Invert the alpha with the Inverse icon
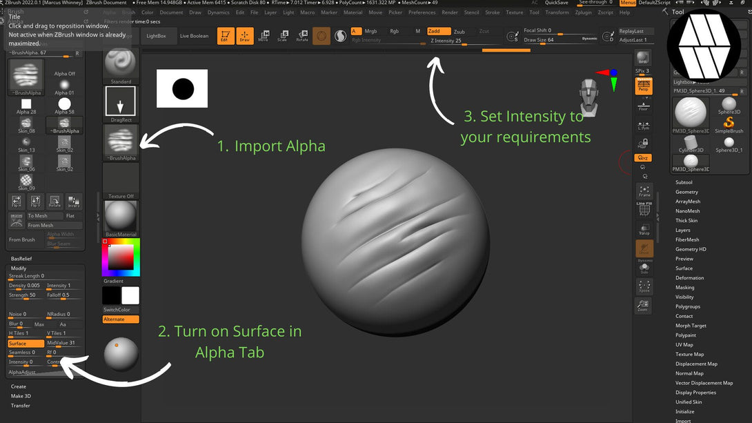Screen dimensions: 752x423 (x=73, y=201)
